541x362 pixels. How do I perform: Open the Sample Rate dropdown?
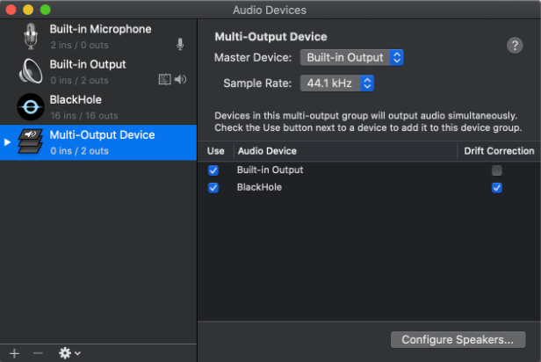tap(337, 83)
